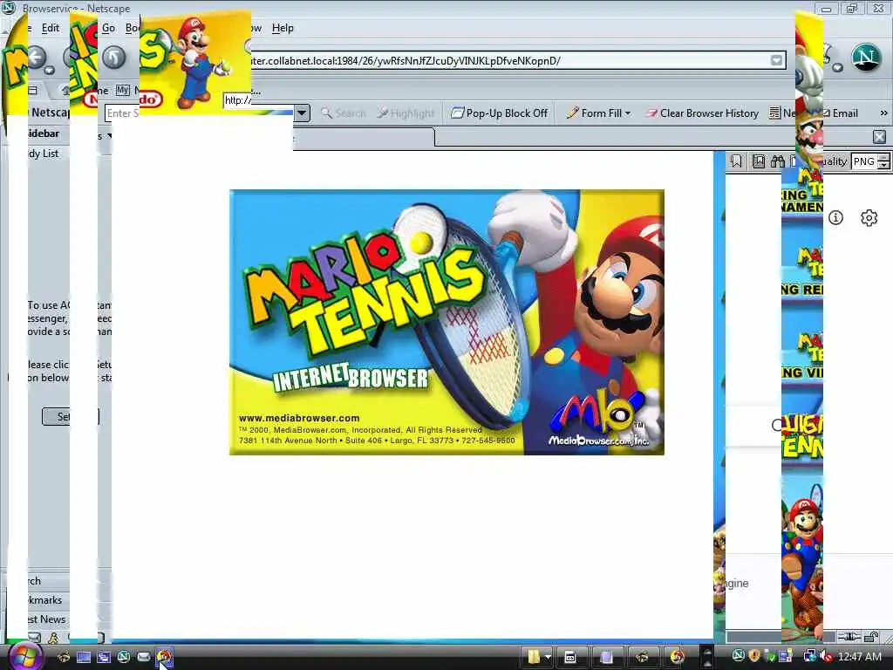Click the Enter Search terms field
This screenshot has height=670, width=893.
122,113
